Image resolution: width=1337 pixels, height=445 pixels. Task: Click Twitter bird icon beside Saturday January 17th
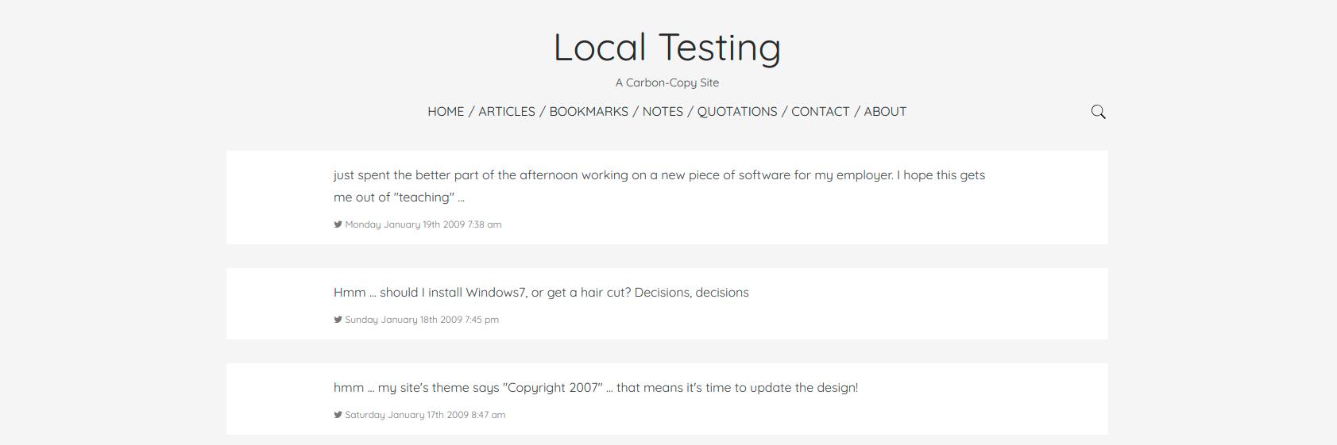[x=338, y=415]
